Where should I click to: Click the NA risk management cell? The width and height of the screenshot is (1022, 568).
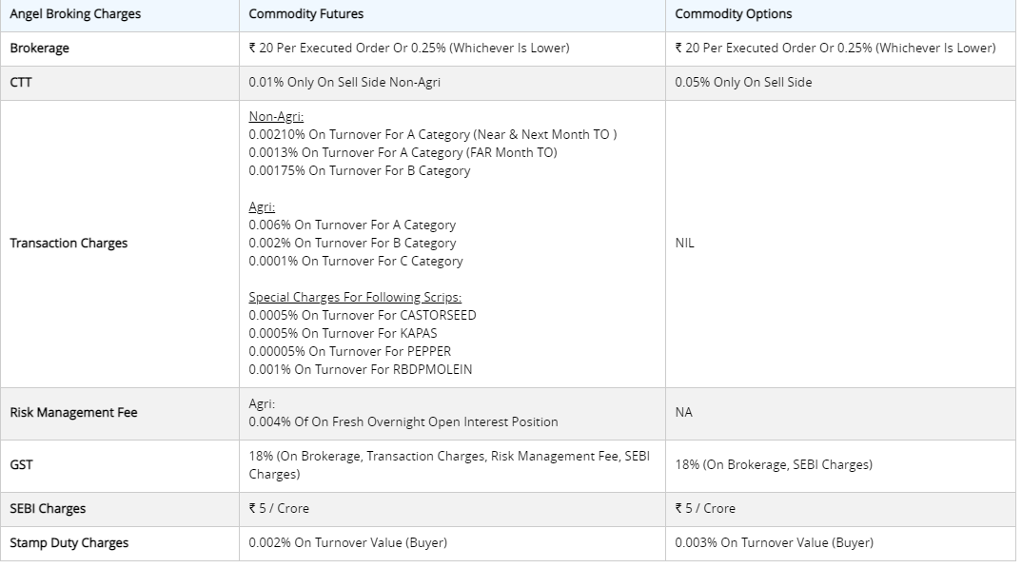pos(684,412)
